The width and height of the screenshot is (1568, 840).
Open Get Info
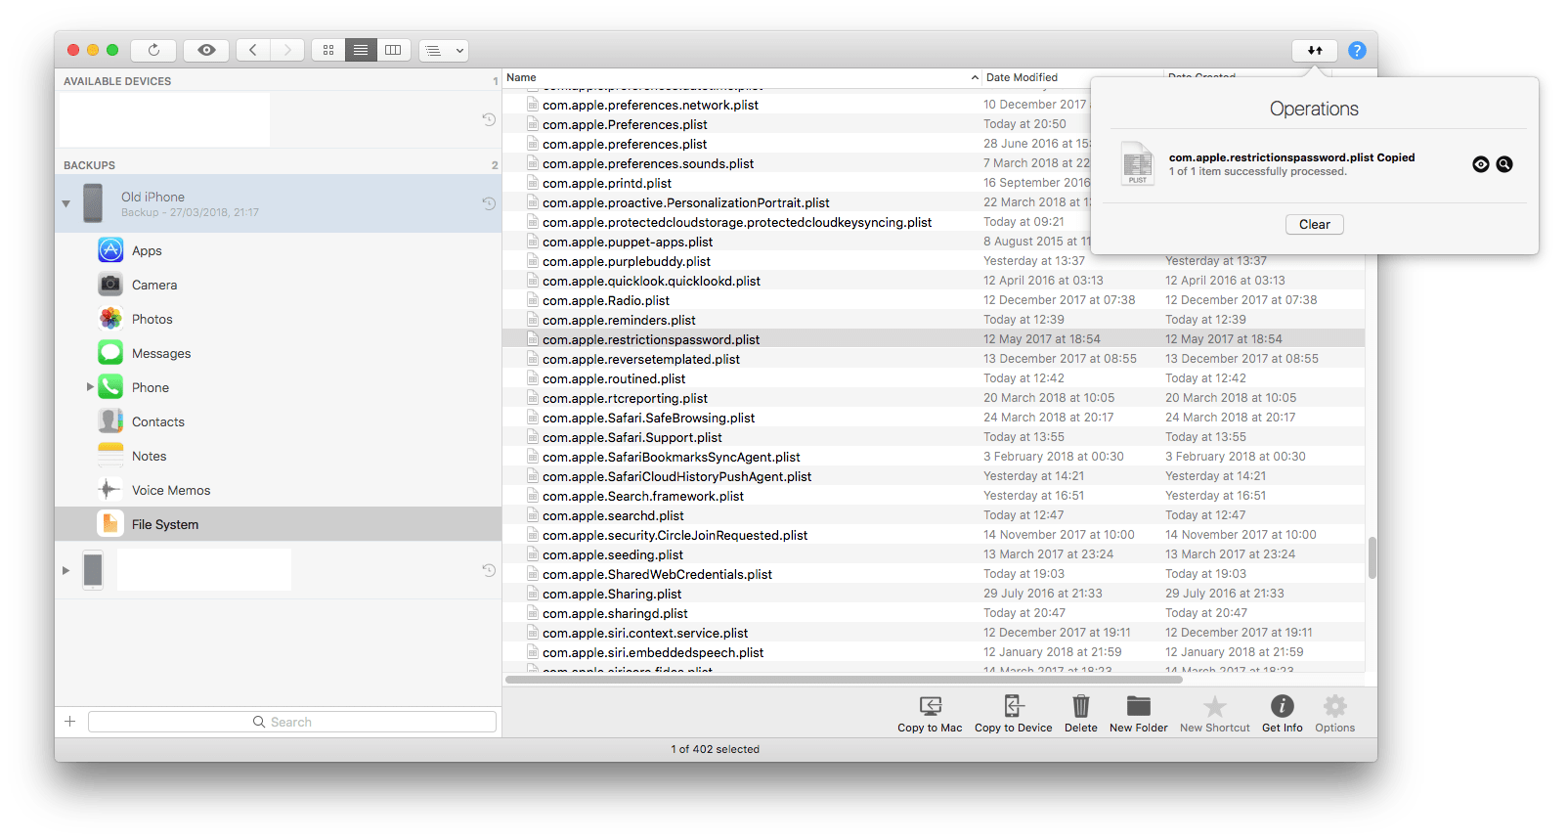coord(1283,714)
